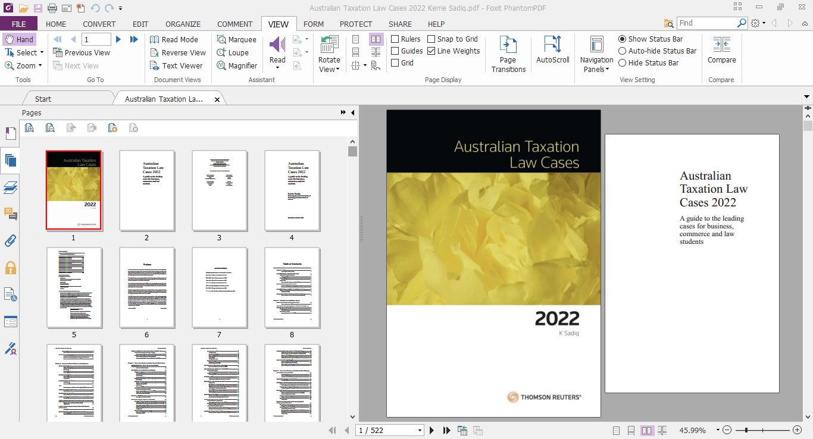Image resolution: width=813 pixels, height=439 pixels.
Task: Switch to the COMMENT ribbon tab
Action: 234,24
